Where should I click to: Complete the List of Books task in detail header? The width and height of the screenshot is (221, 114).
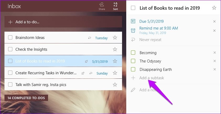point(133,8)
